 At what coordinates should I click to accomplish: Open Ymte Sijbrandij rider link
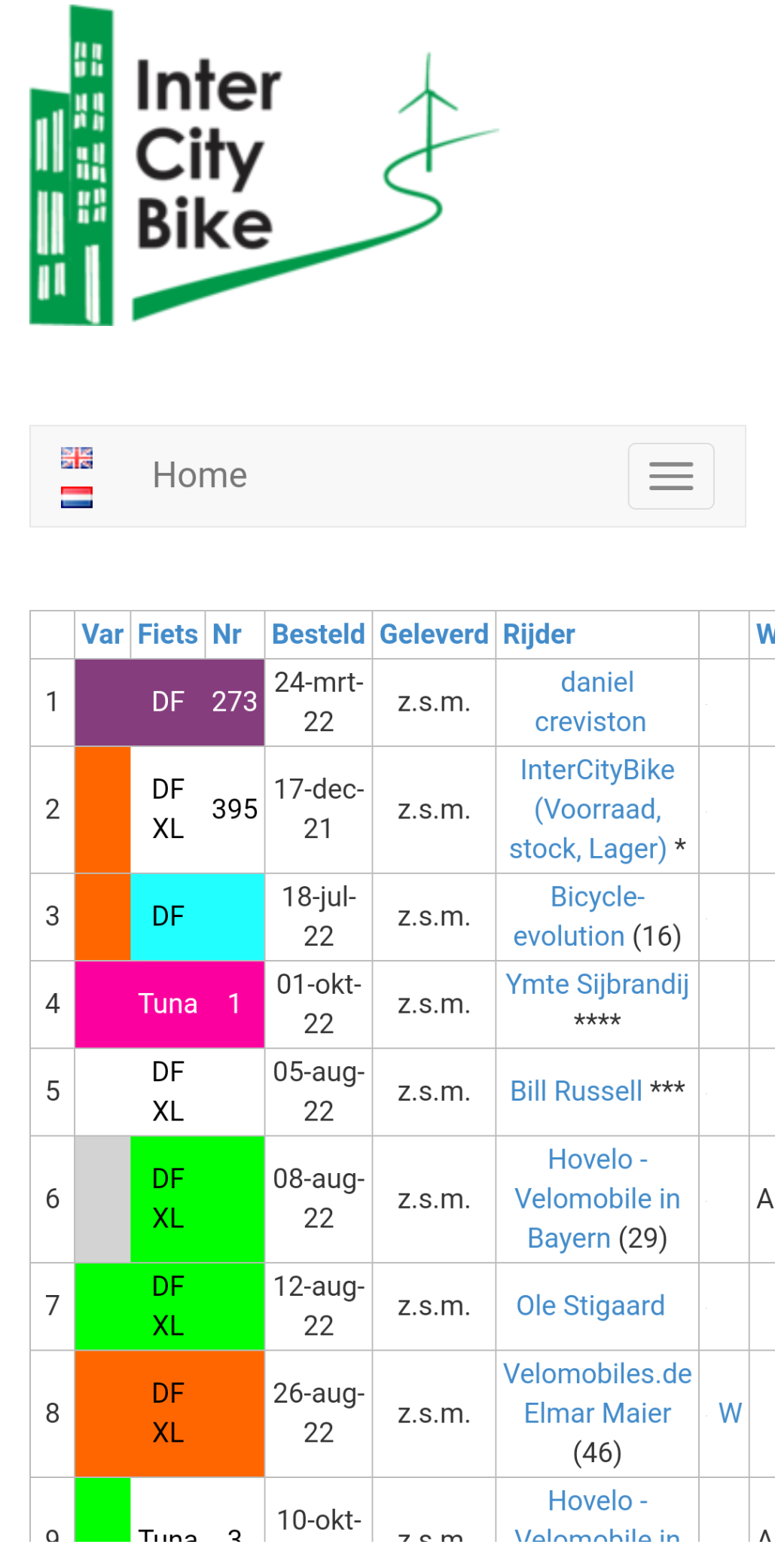(x=597, y=984)
